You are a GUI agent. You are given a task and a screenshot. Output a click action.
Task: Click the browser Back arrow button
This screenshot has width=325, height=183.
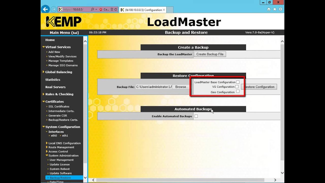pos(45,9)
